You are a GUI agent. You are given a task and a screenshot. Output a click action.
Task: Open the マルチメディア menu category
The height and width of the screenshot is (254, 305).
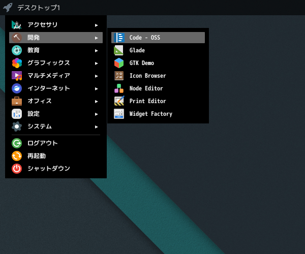[56, 76]
